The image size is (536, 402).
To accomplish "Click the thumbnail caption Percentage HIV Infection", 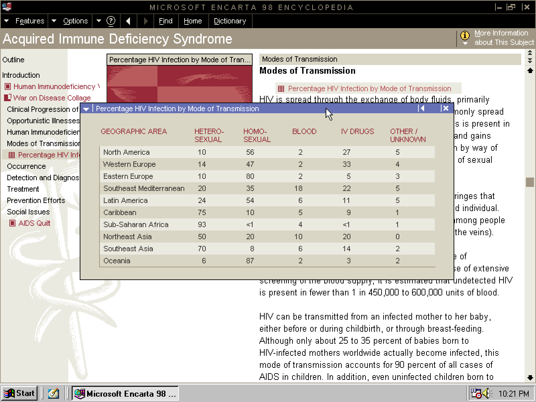I will [180, 60].
